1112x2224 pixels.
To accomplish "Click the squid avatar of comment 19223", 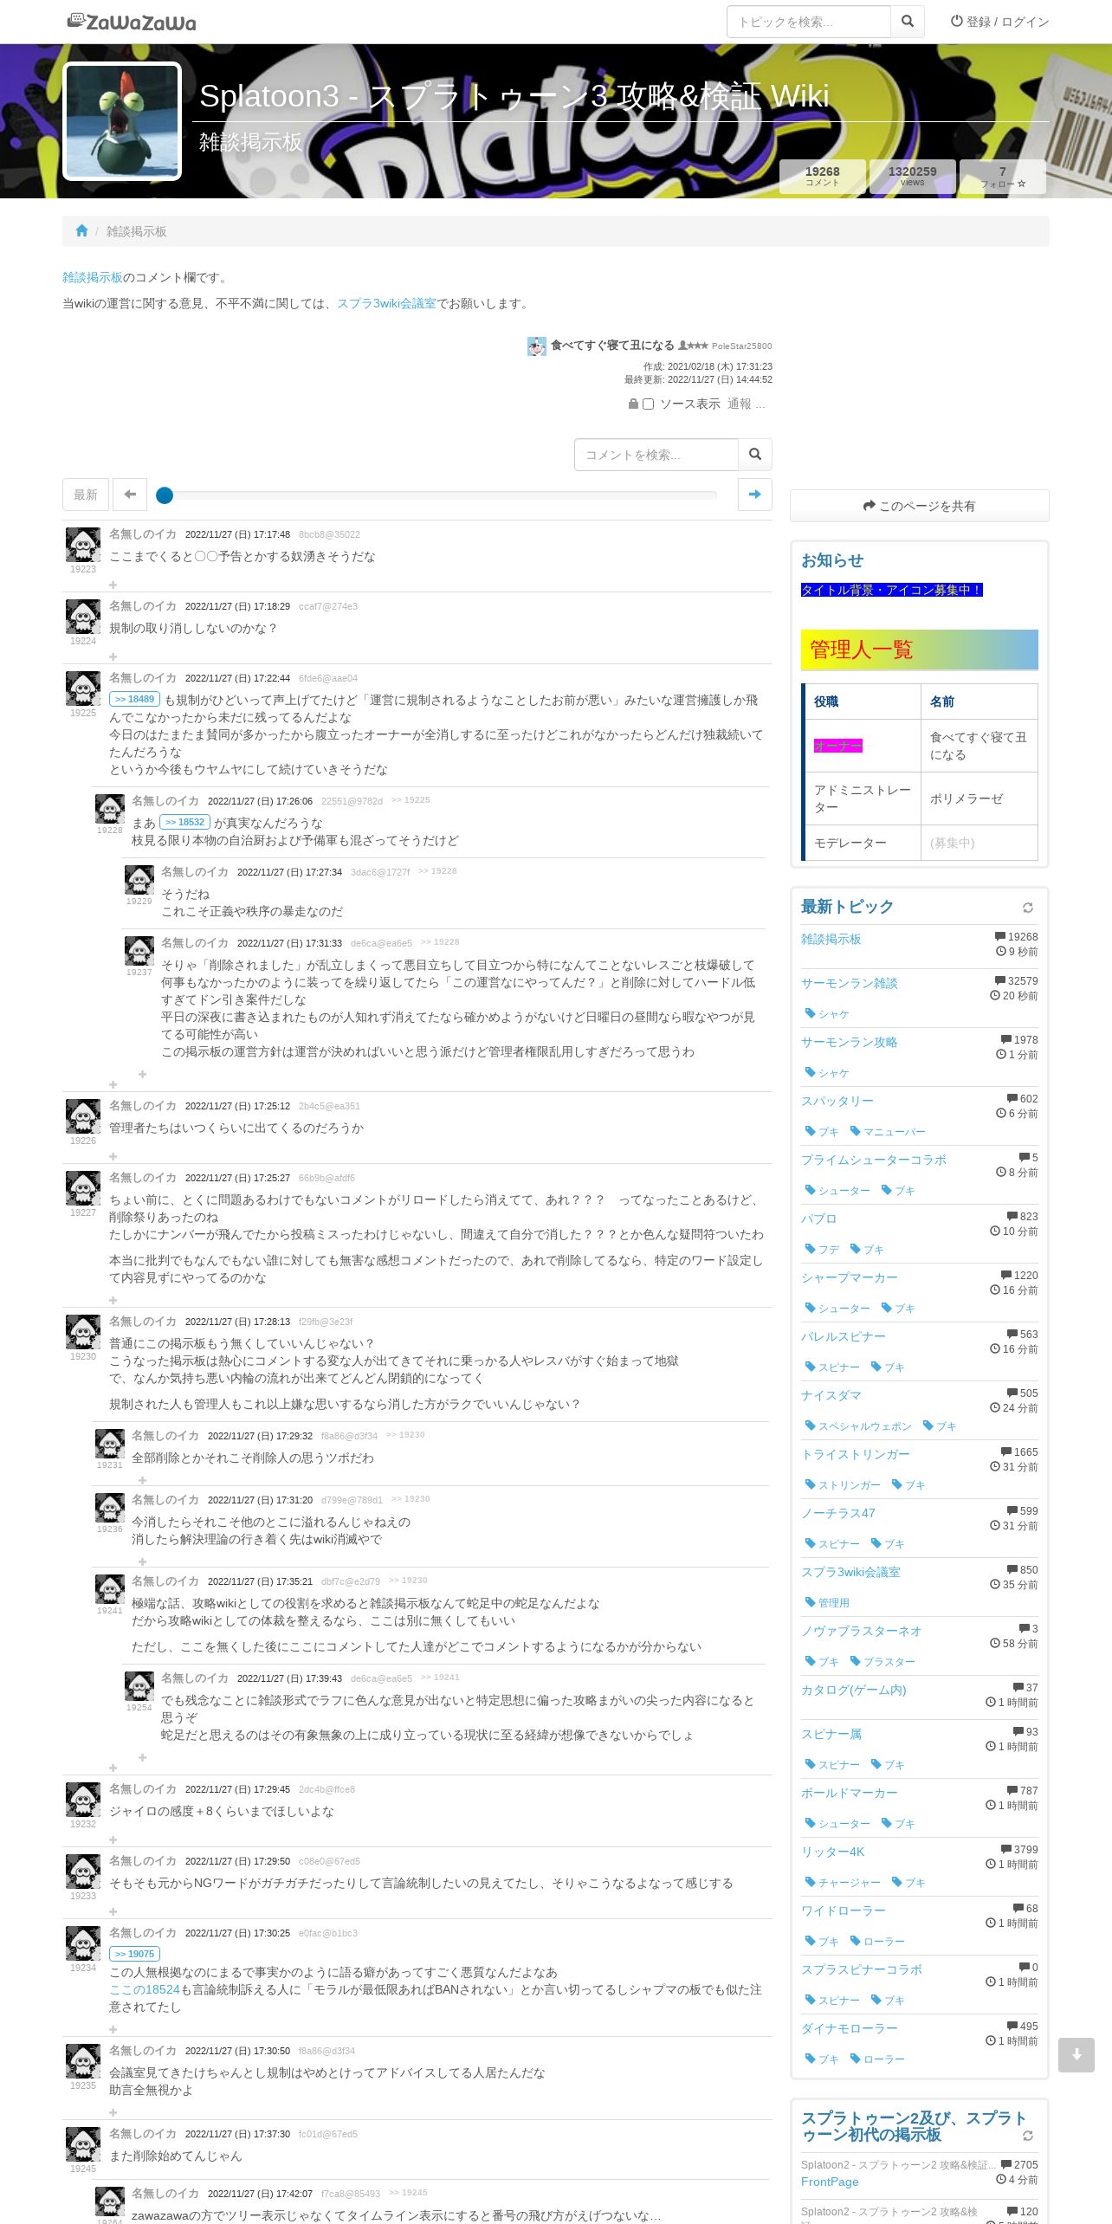I will tap(83, 545).
